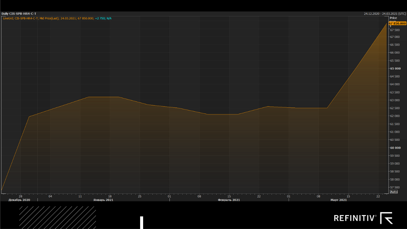Click the 57 500 price axis label

pos(394,187)
